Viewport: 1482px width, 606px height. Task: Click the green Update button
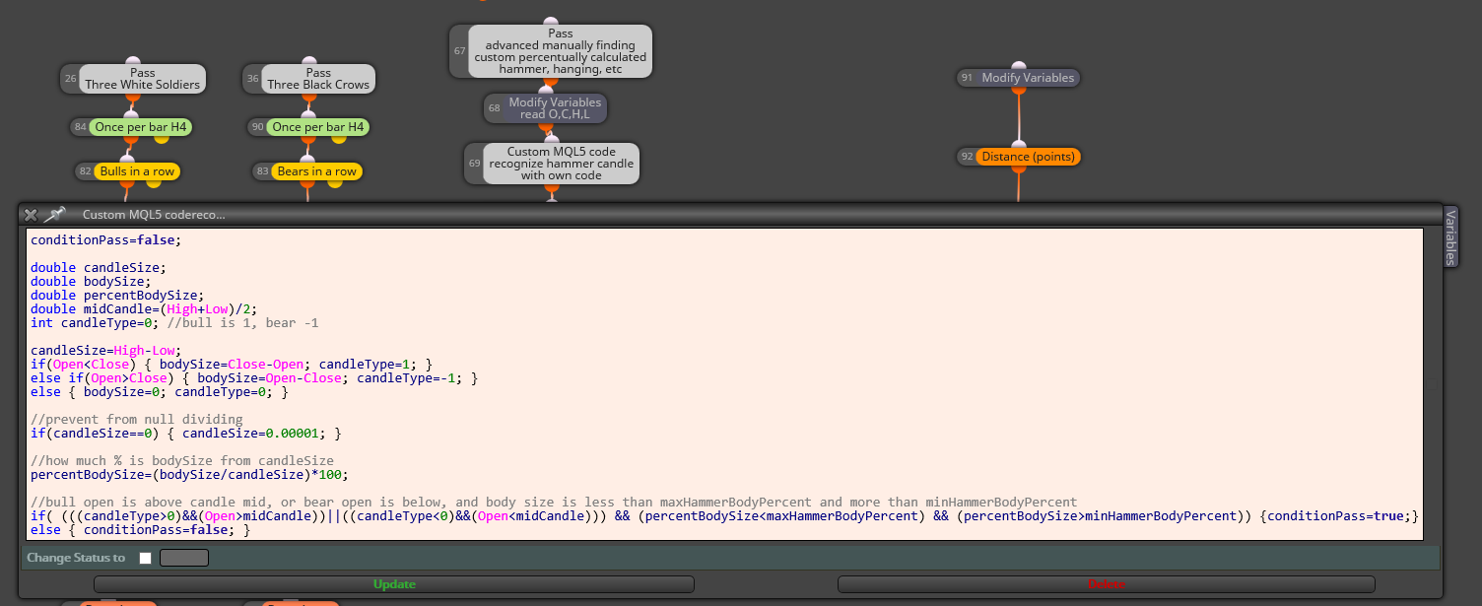click(x=394, y=584)
